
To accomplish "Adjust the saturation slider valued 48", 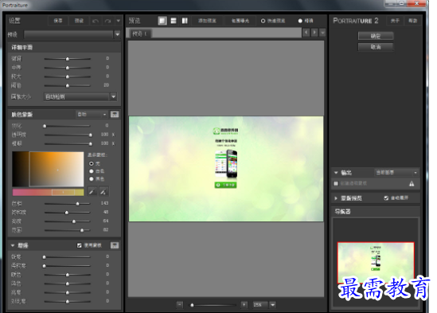I will (x=68, y=213).
